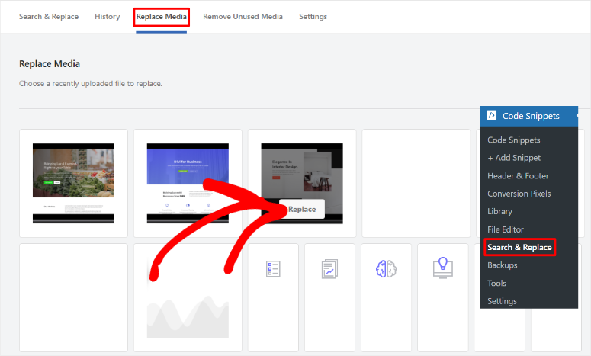Switch to the History tab
Screen dimensions: 591x356
click(x=107, y=17)
